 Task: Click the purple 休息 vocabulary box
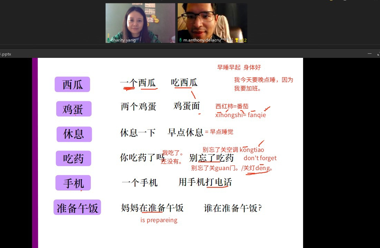coord(74,134)
